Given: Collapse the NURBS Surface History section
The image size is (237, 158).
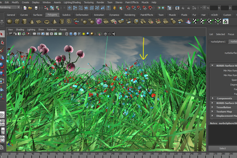Looking at the screenshot, I should coord(213,66).
